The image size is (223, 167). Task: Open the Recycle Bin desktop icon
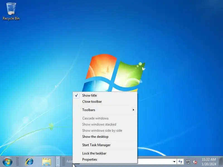11,11
